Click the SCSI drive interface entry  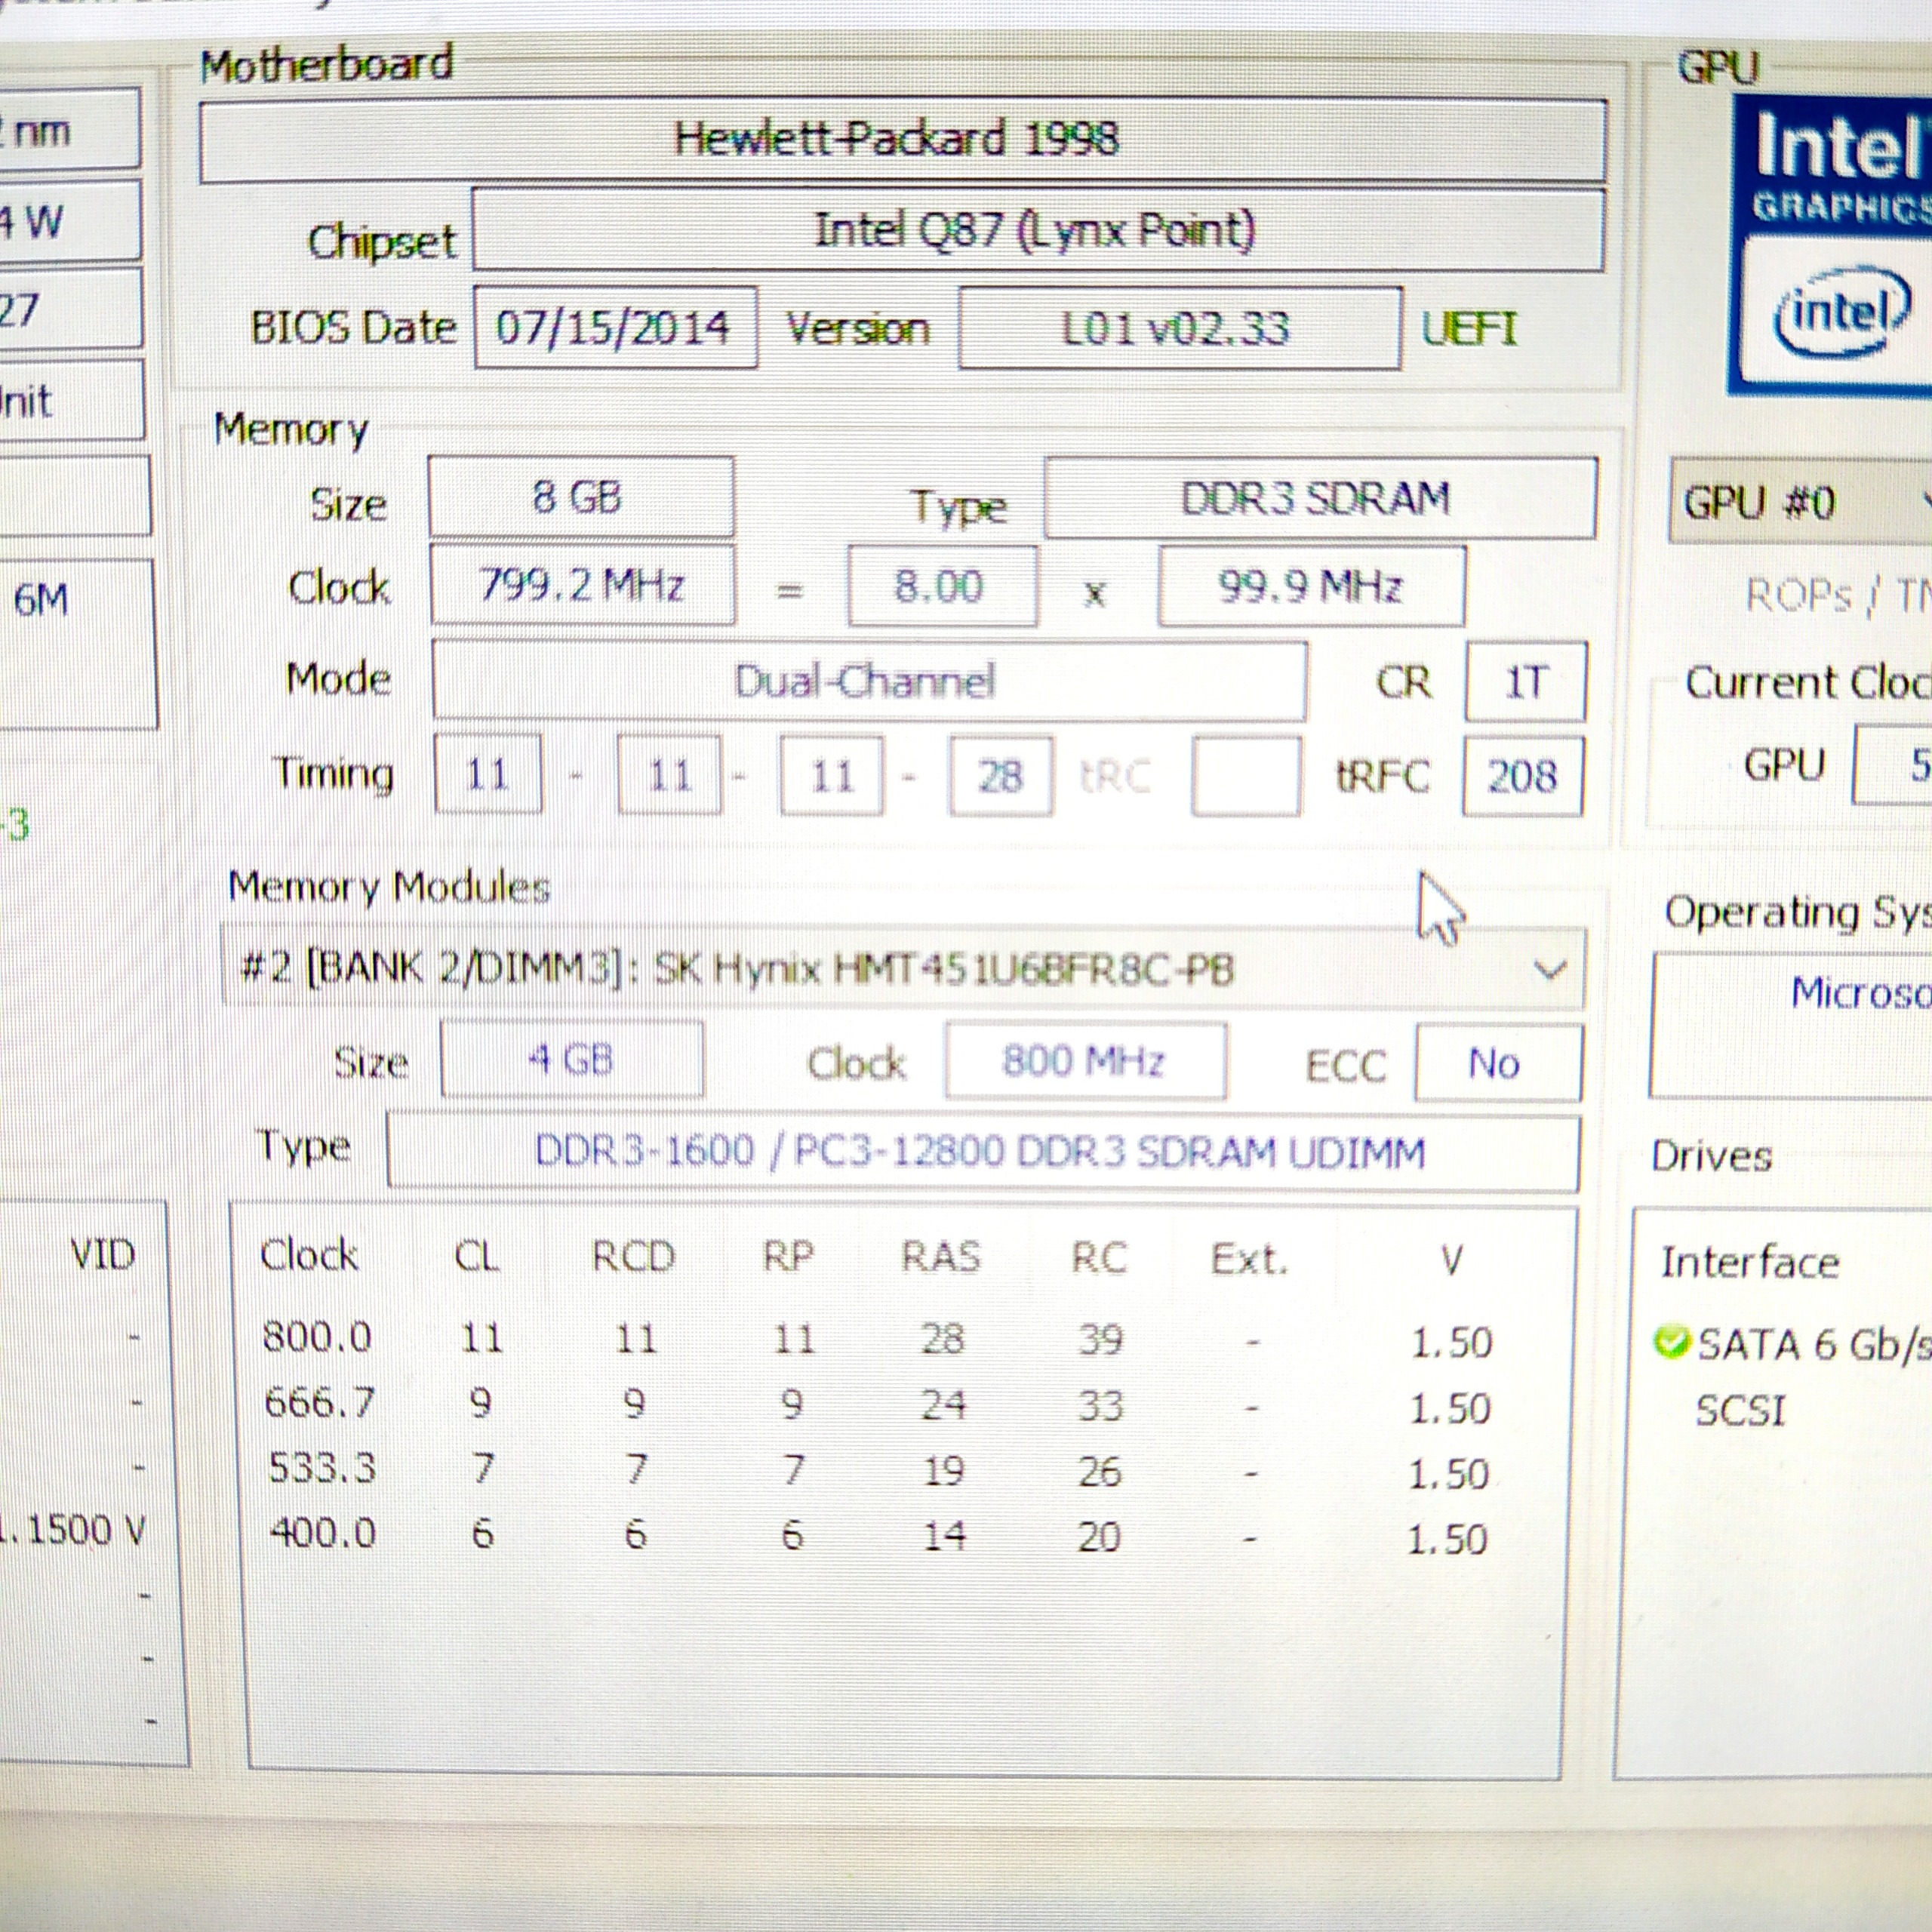point(1741,1411)
